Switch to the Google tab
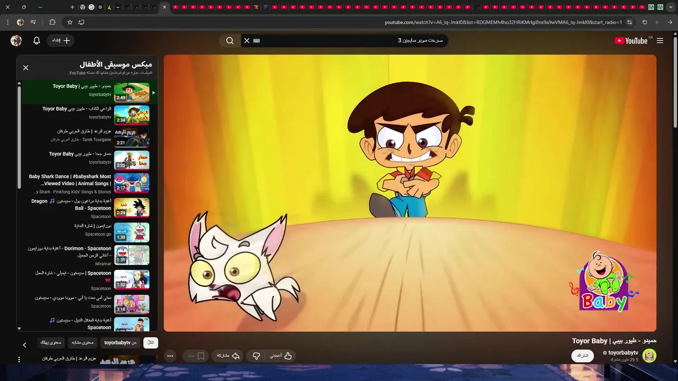 point(92,7)
